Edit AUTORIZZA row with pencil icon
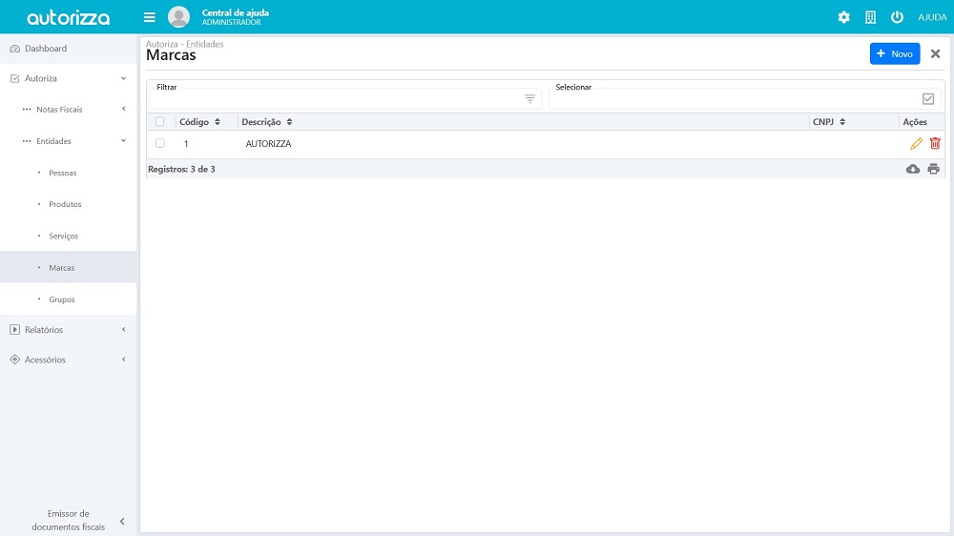 click(x=916, y=144)
